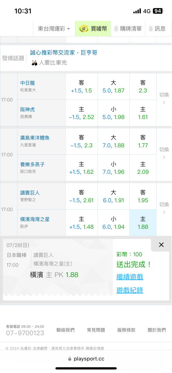Select 客 -1.5, 2.3 handicap for 廣島

(x=82, y=141)
